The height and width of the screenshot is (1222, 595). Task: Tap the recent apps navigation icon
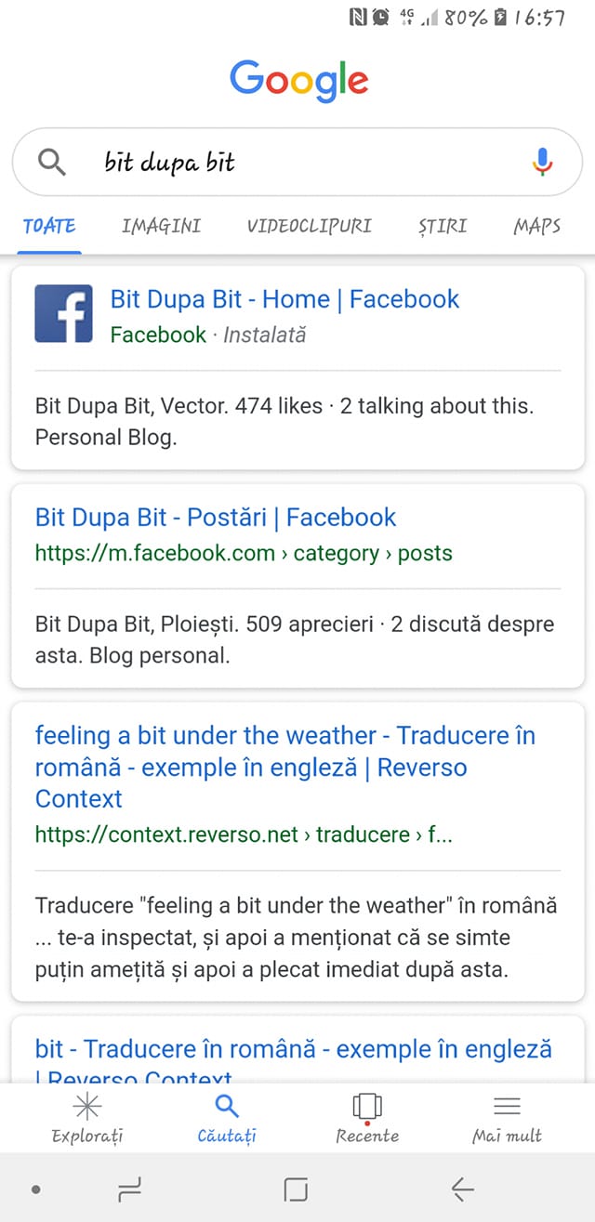(x=129, y=1189)
